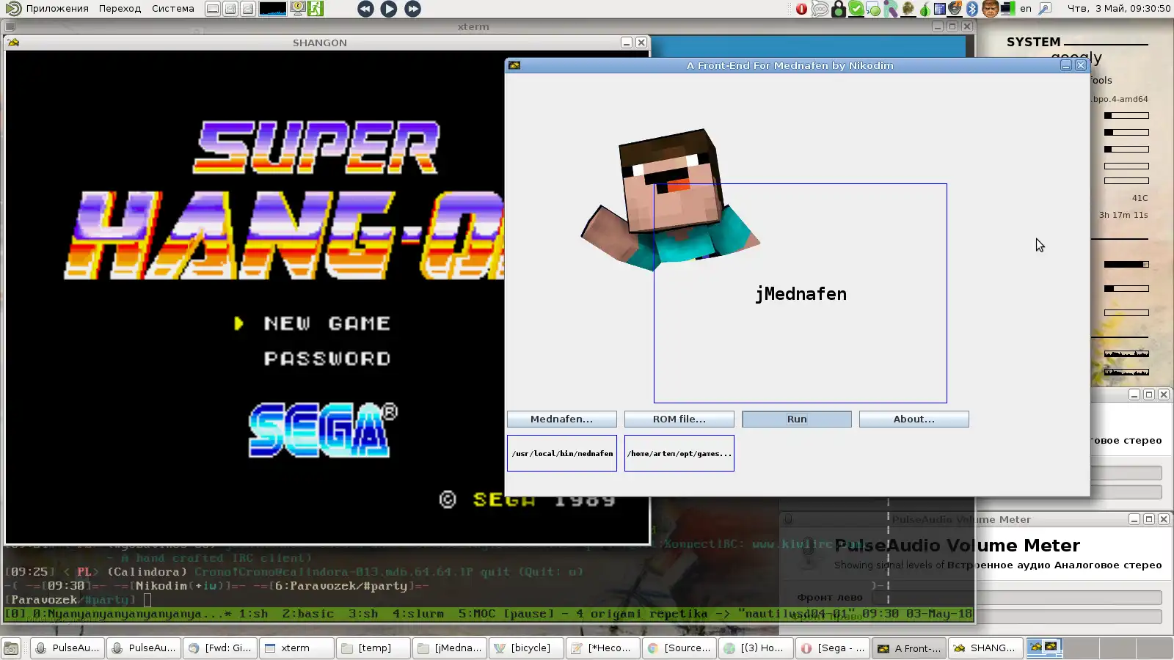Click the Minecraft character logo image
Viewport: 1174px width, 660px height.
(x=671, y=199)
